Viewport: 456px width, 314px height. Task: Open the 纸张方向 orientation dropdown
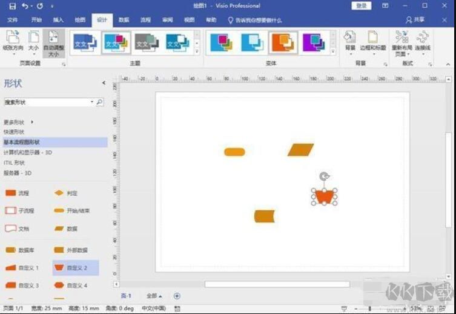click(14, 42)
